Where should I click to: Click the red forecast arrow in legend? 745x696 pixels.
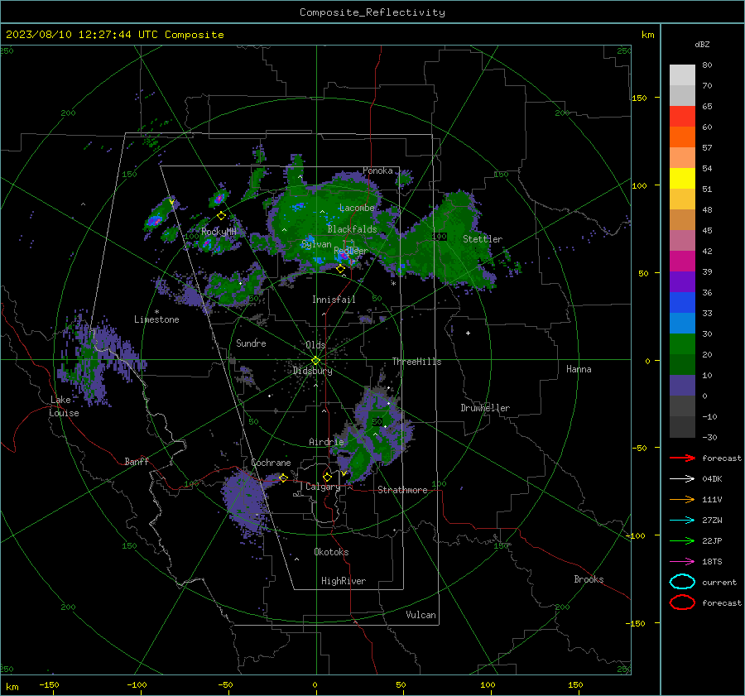click(x=682, y=458)
